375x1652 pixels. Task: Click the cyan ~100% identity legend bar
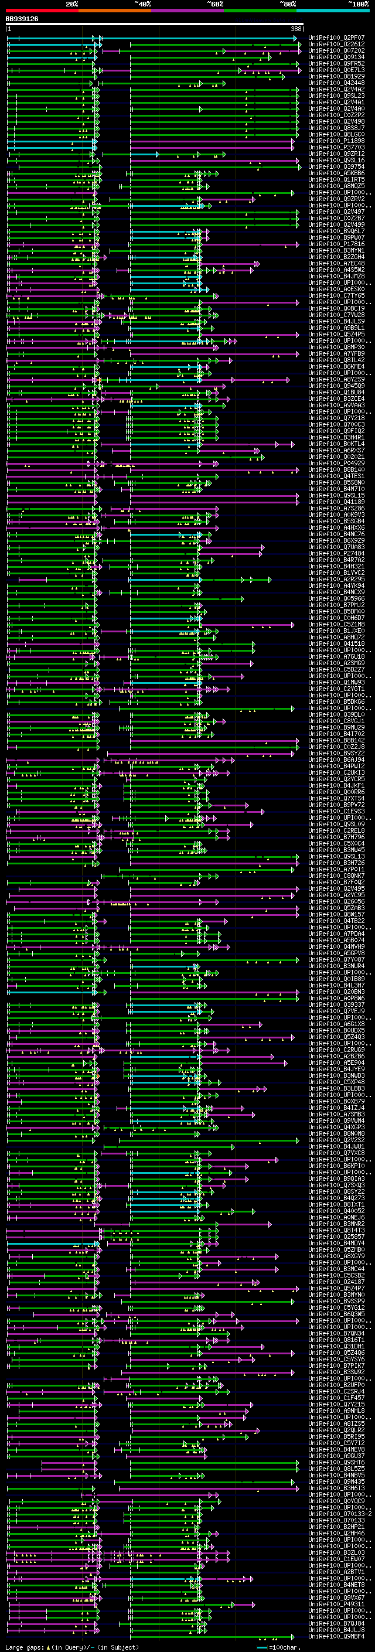point(333,11)
